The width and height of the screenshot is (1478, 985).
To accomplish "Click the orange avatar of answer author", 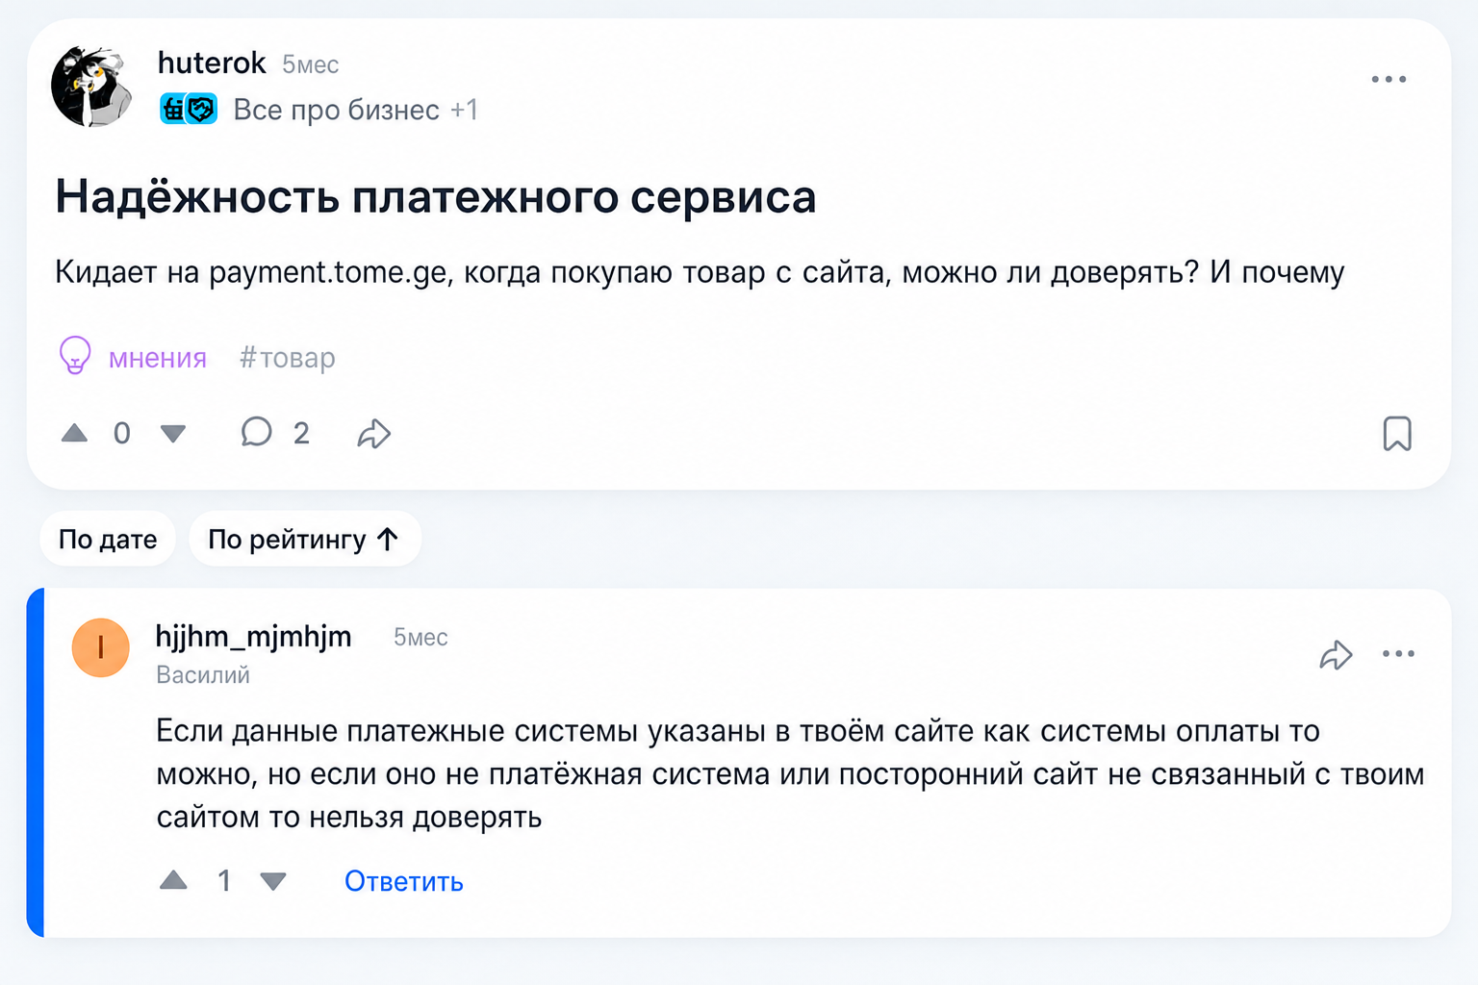I will coord(101,648).
